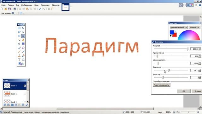Increase Давление value with spinner
The image size is (202, 114).
point(200,70)
